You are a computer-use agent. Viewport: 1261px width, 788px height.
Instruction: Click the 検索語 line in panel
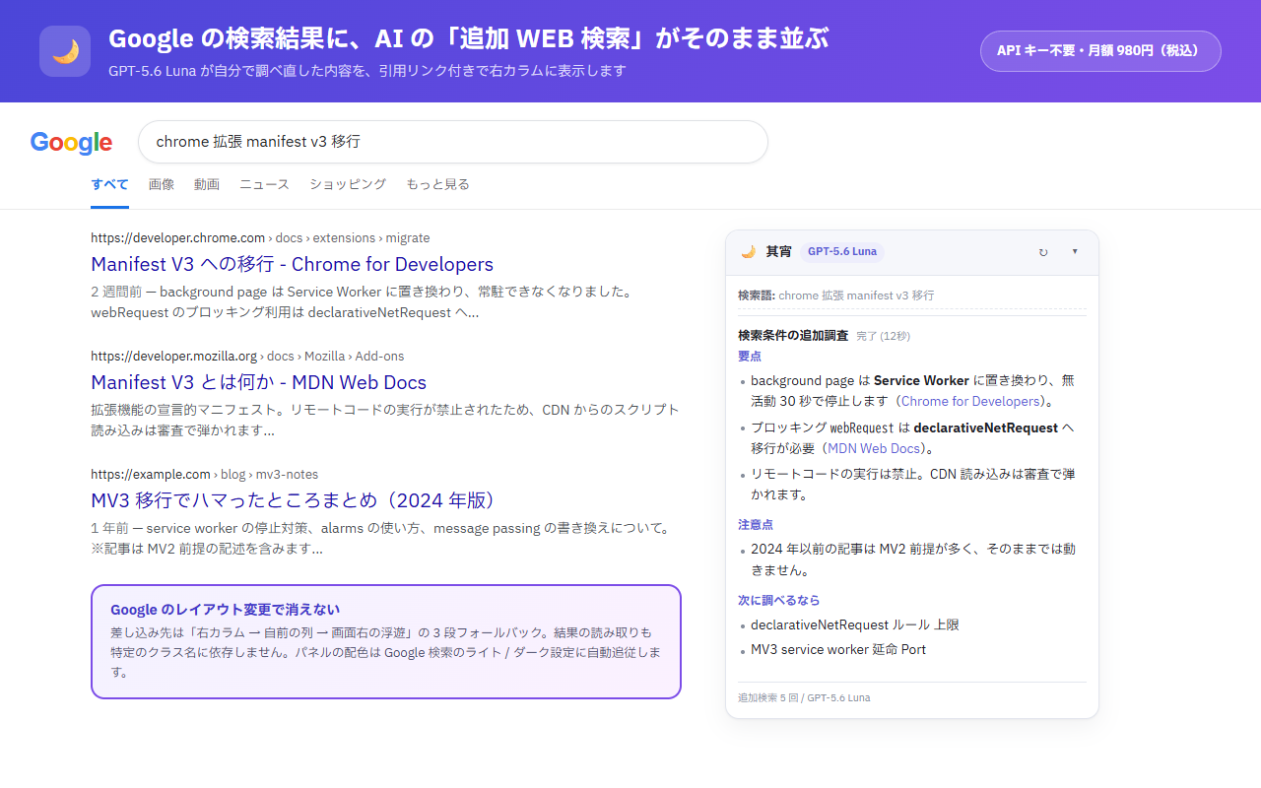click(836, 295)
